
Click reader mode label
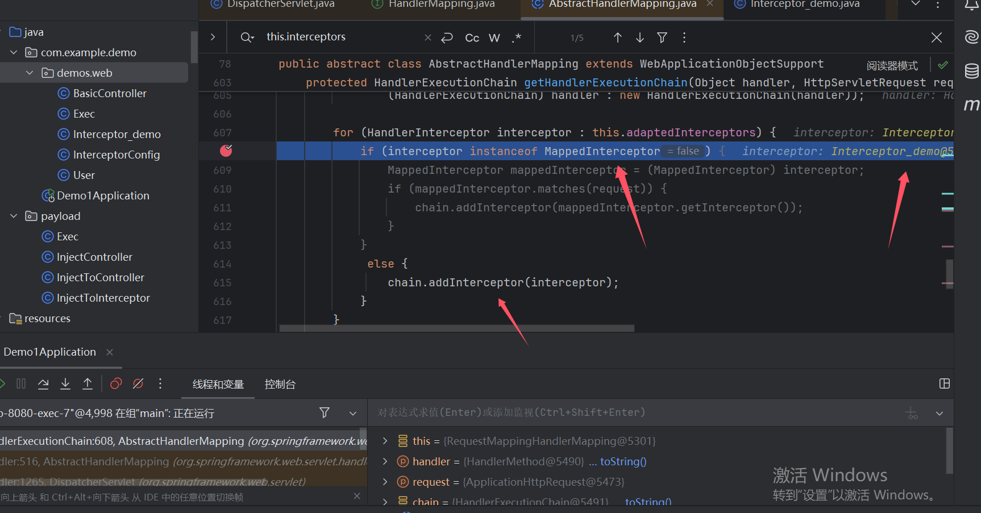click(892, 66)
